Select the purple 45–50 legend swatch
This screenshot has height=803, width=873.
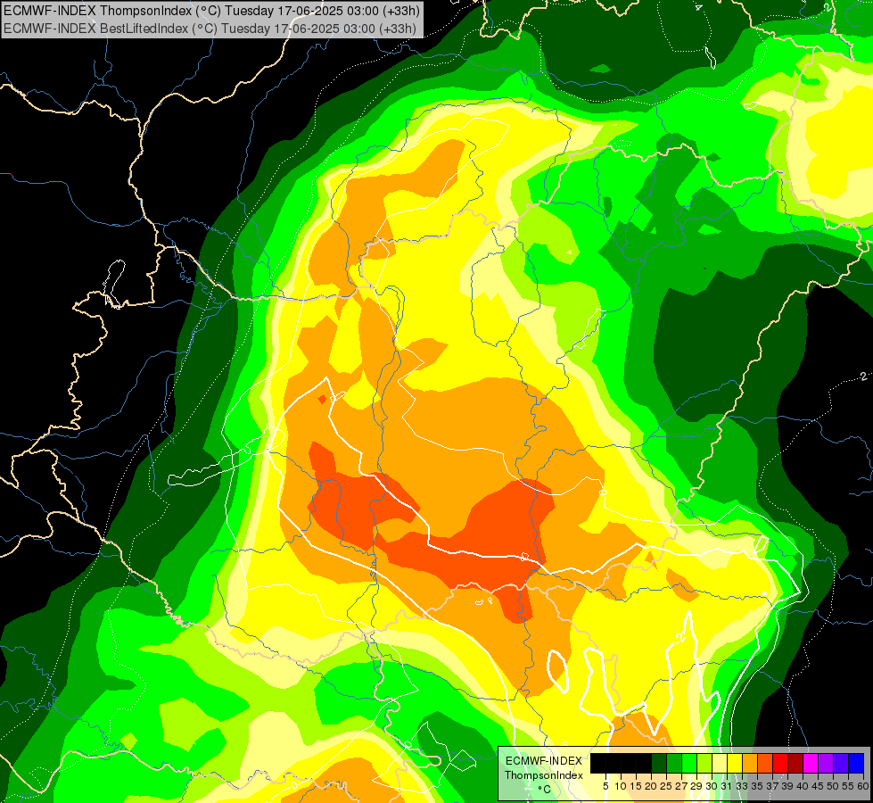(827, 763)
